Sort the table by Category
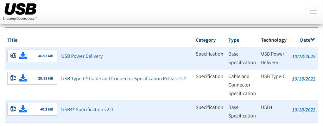 206,40
